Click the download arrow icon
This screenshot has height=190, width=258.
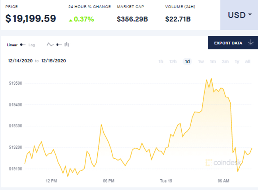251,43
